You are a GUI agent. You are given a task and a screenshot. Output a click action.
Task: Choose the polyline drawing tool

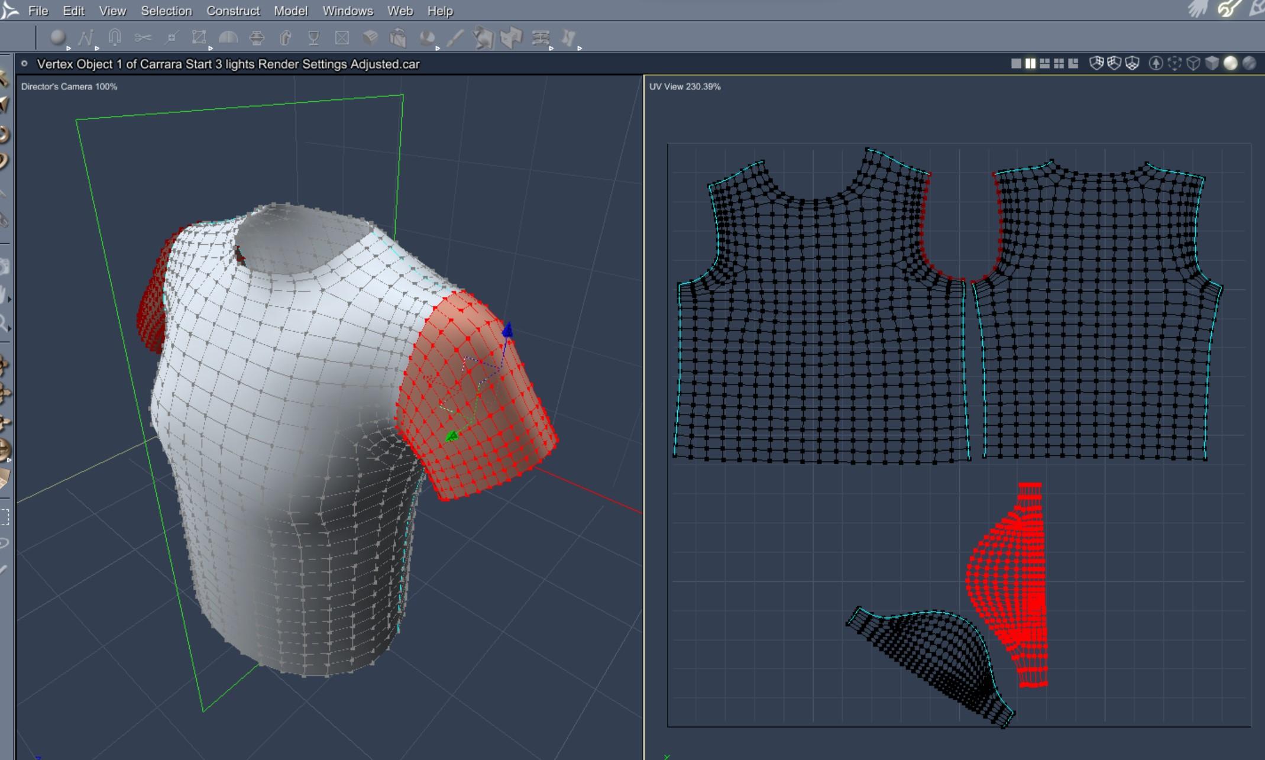pos(86,38)
